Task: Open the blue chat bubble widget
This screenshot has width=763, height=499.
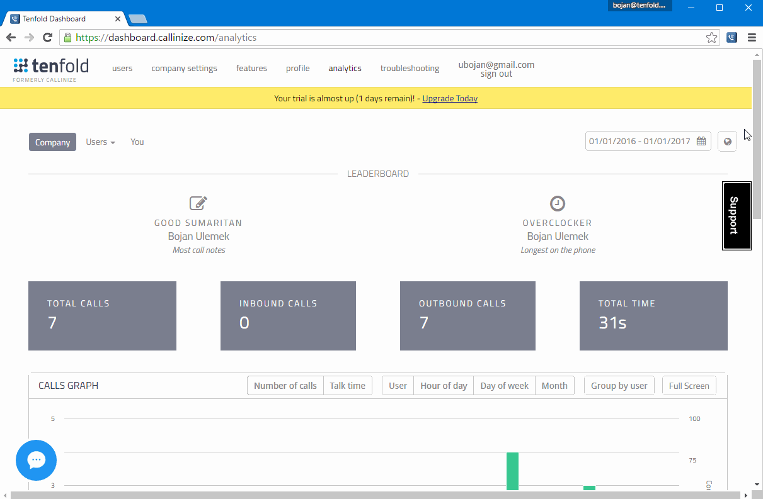Action: [36, 460]
